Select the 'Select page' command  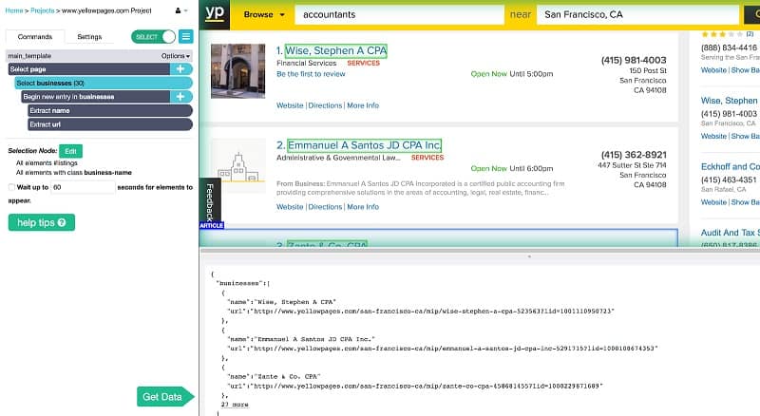coord(89,68)
